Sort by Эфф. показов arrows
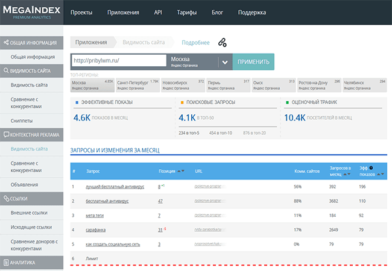This screenshot has width=392, height=271. (381, 174)
